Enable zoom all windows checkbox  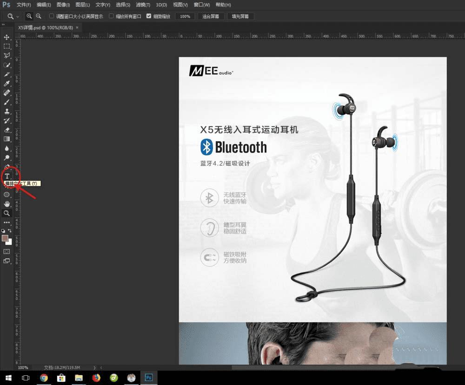coord(111,16)
